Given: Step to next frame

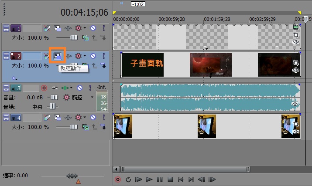Looking at the screenshot, I should (x=212, y=179).
